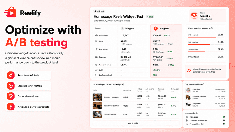Click the 75% watched retention bar
This screenshot has height=132, width=235.
[x=205, y=52]
